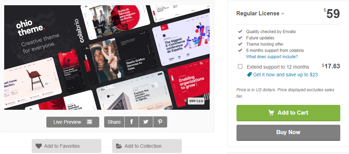Click the Pinterest share icon

[160, 122]
